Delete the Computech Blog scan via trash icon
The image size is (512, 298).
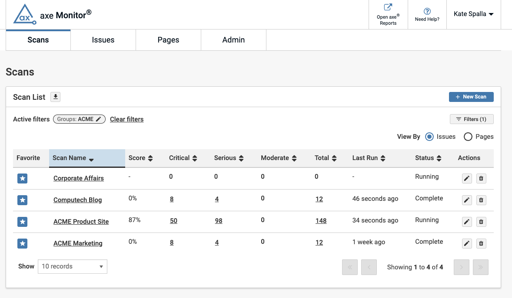[481, 200]
